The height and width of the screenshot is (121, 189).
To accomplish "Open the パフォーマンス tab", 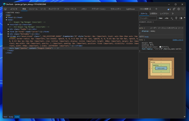I will point(70,9).
